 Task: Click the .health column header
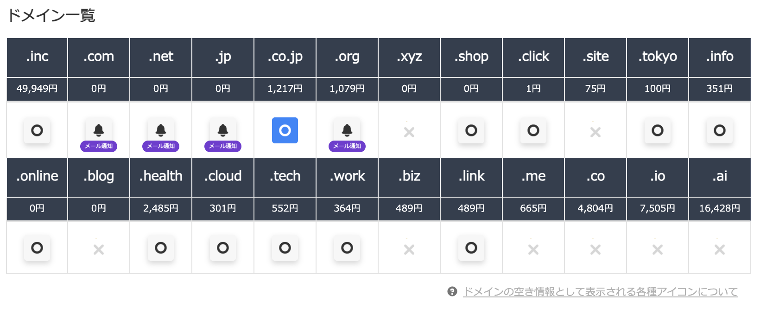[161, 177]
